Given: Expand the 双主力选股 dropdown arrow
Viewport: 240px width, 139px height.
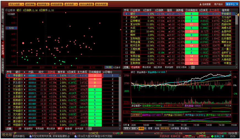Looking at the screenshot, I should pyautogui.click(x=23, y=4).
